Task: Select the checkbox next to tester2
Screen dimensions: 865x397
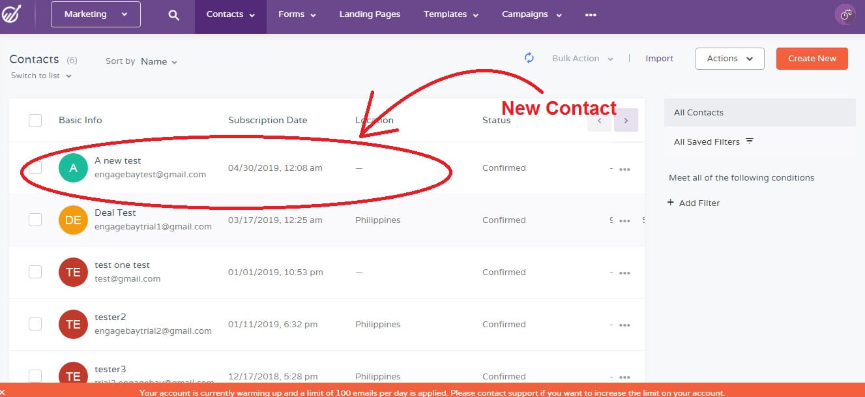Action: pos(35,324)
